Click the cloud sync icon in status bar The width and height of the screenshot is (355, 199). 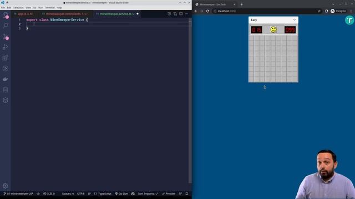tap(38, 193)
